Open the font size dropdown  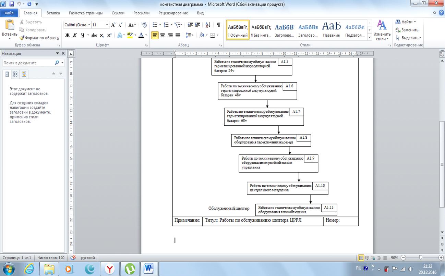click(107, 25)
